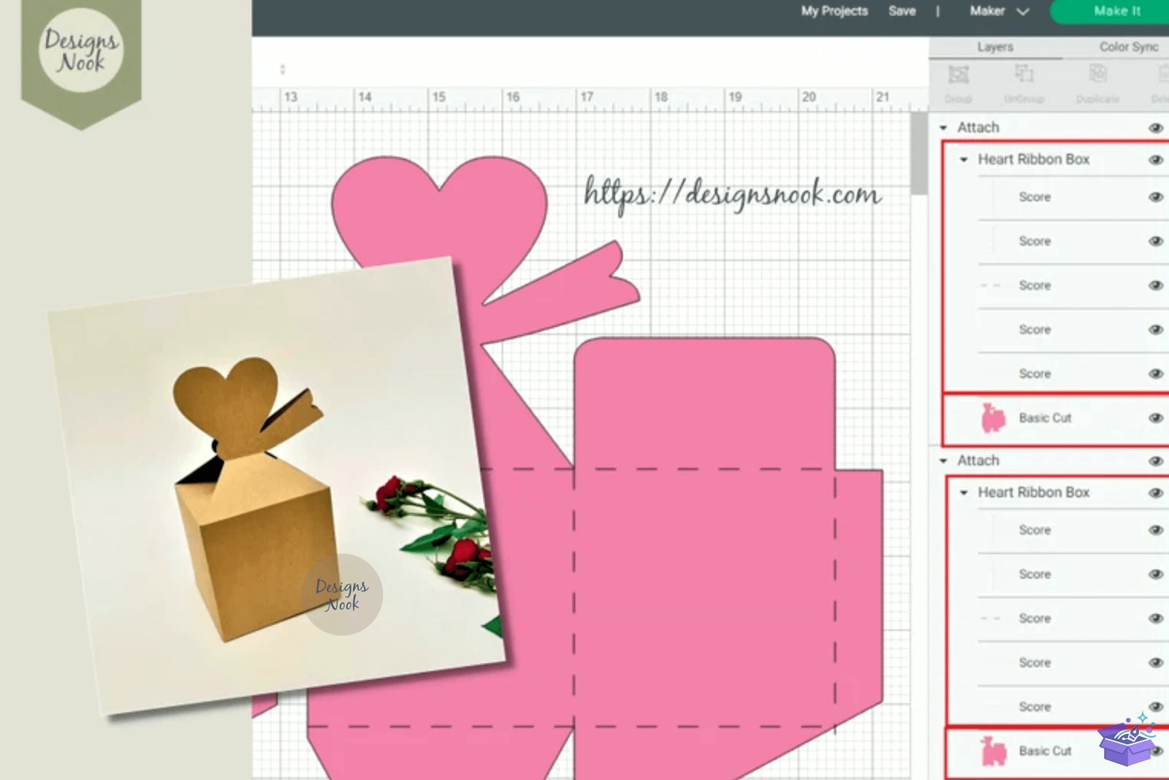1169x780 pixels.
Task: Open the purple magic box icon
Action: coord(1127,740)
